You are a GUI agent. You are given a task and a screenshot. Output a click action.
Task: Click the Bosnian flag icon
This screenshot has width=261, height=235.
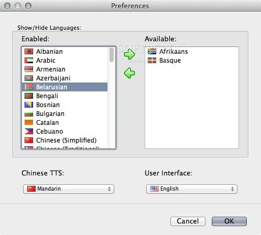point(29,104)
